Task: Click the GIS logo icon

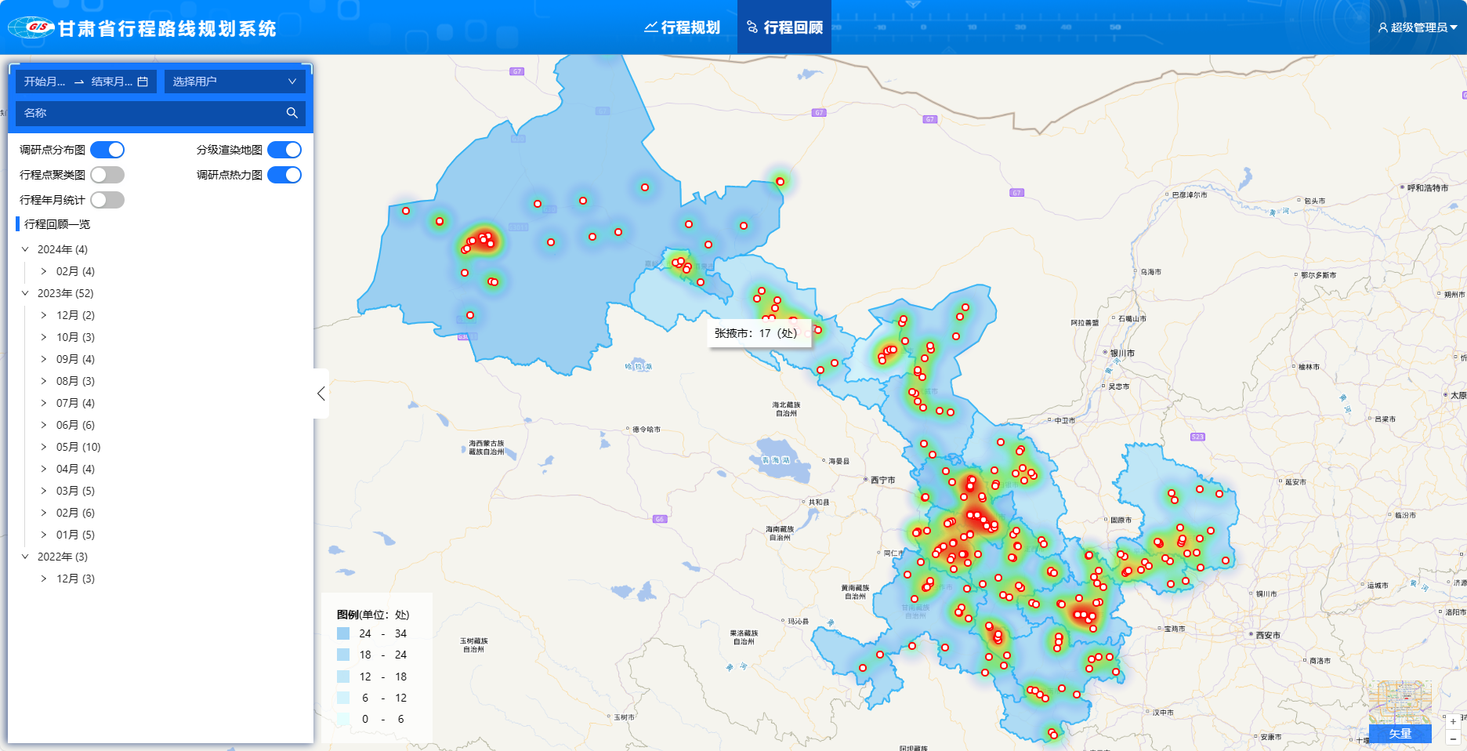Action: coord(31,27)
